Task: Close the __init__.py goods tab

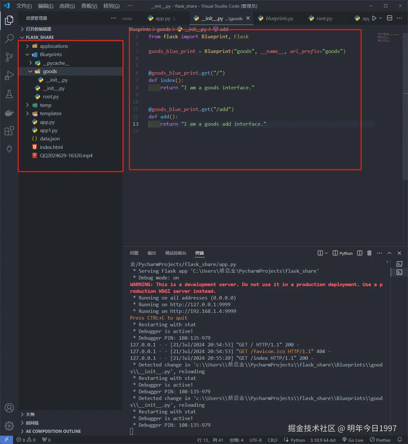Action: click(248, 18)
